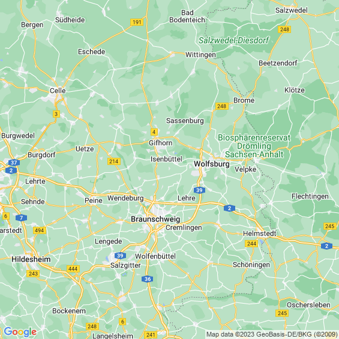Screen dimensions: 339x339
Task: Click the 191 road shield
Action: 137,22
